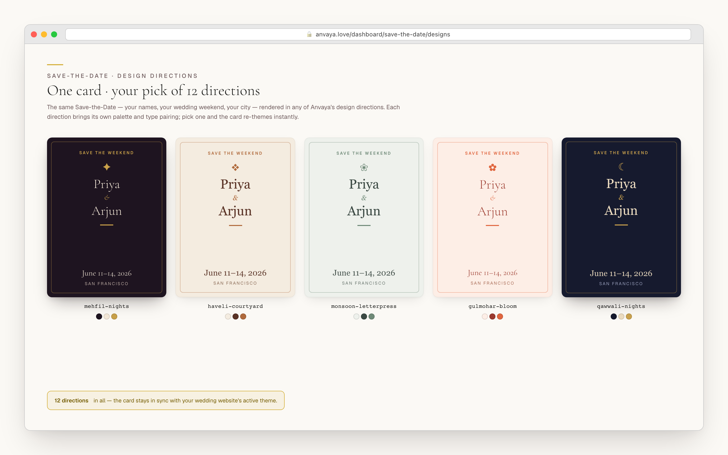This screenshot has width=728, height=455.
Task: Select the mehfil-nights design card
Action: pyautogui.click(x=106, y=217)
